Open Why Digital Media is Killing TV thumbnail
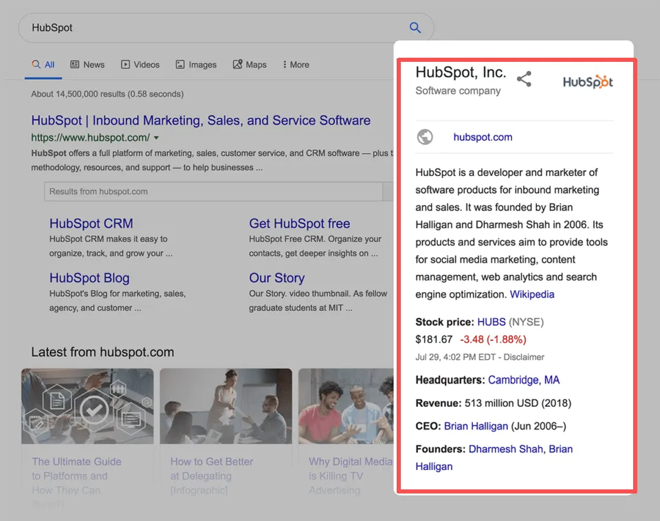This screenshot has width=660, height=521. tap(346, 406)
